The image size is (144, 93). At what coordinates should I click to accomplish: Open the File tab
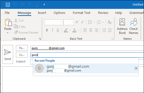click(7, 13)
